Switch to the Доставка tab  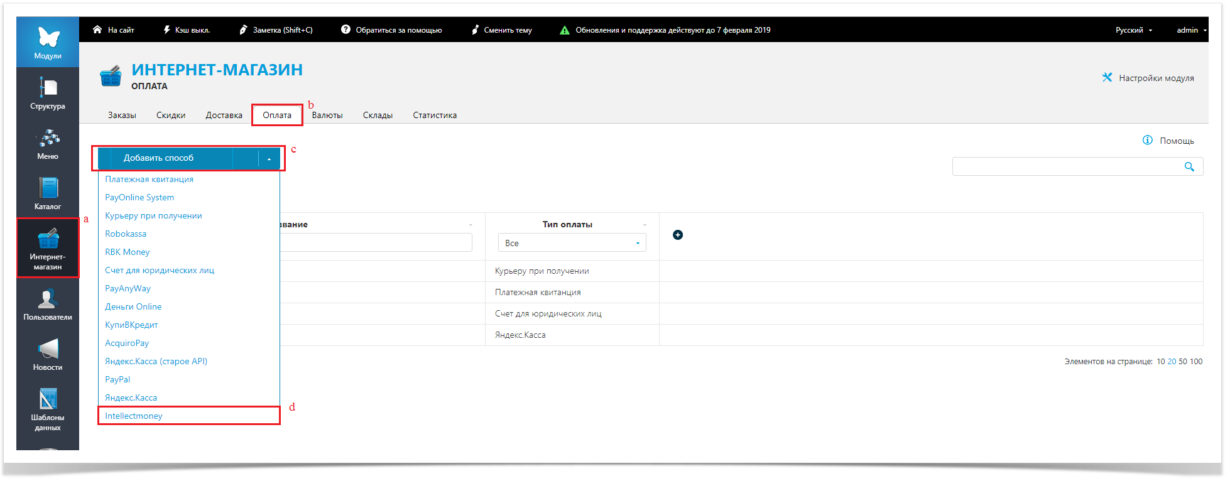coord(224,116)
